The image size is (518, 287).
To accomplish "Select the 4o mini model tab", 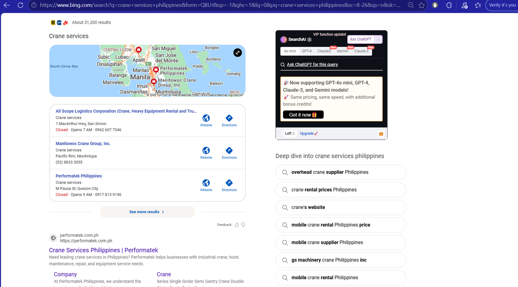I will [290, 51].
